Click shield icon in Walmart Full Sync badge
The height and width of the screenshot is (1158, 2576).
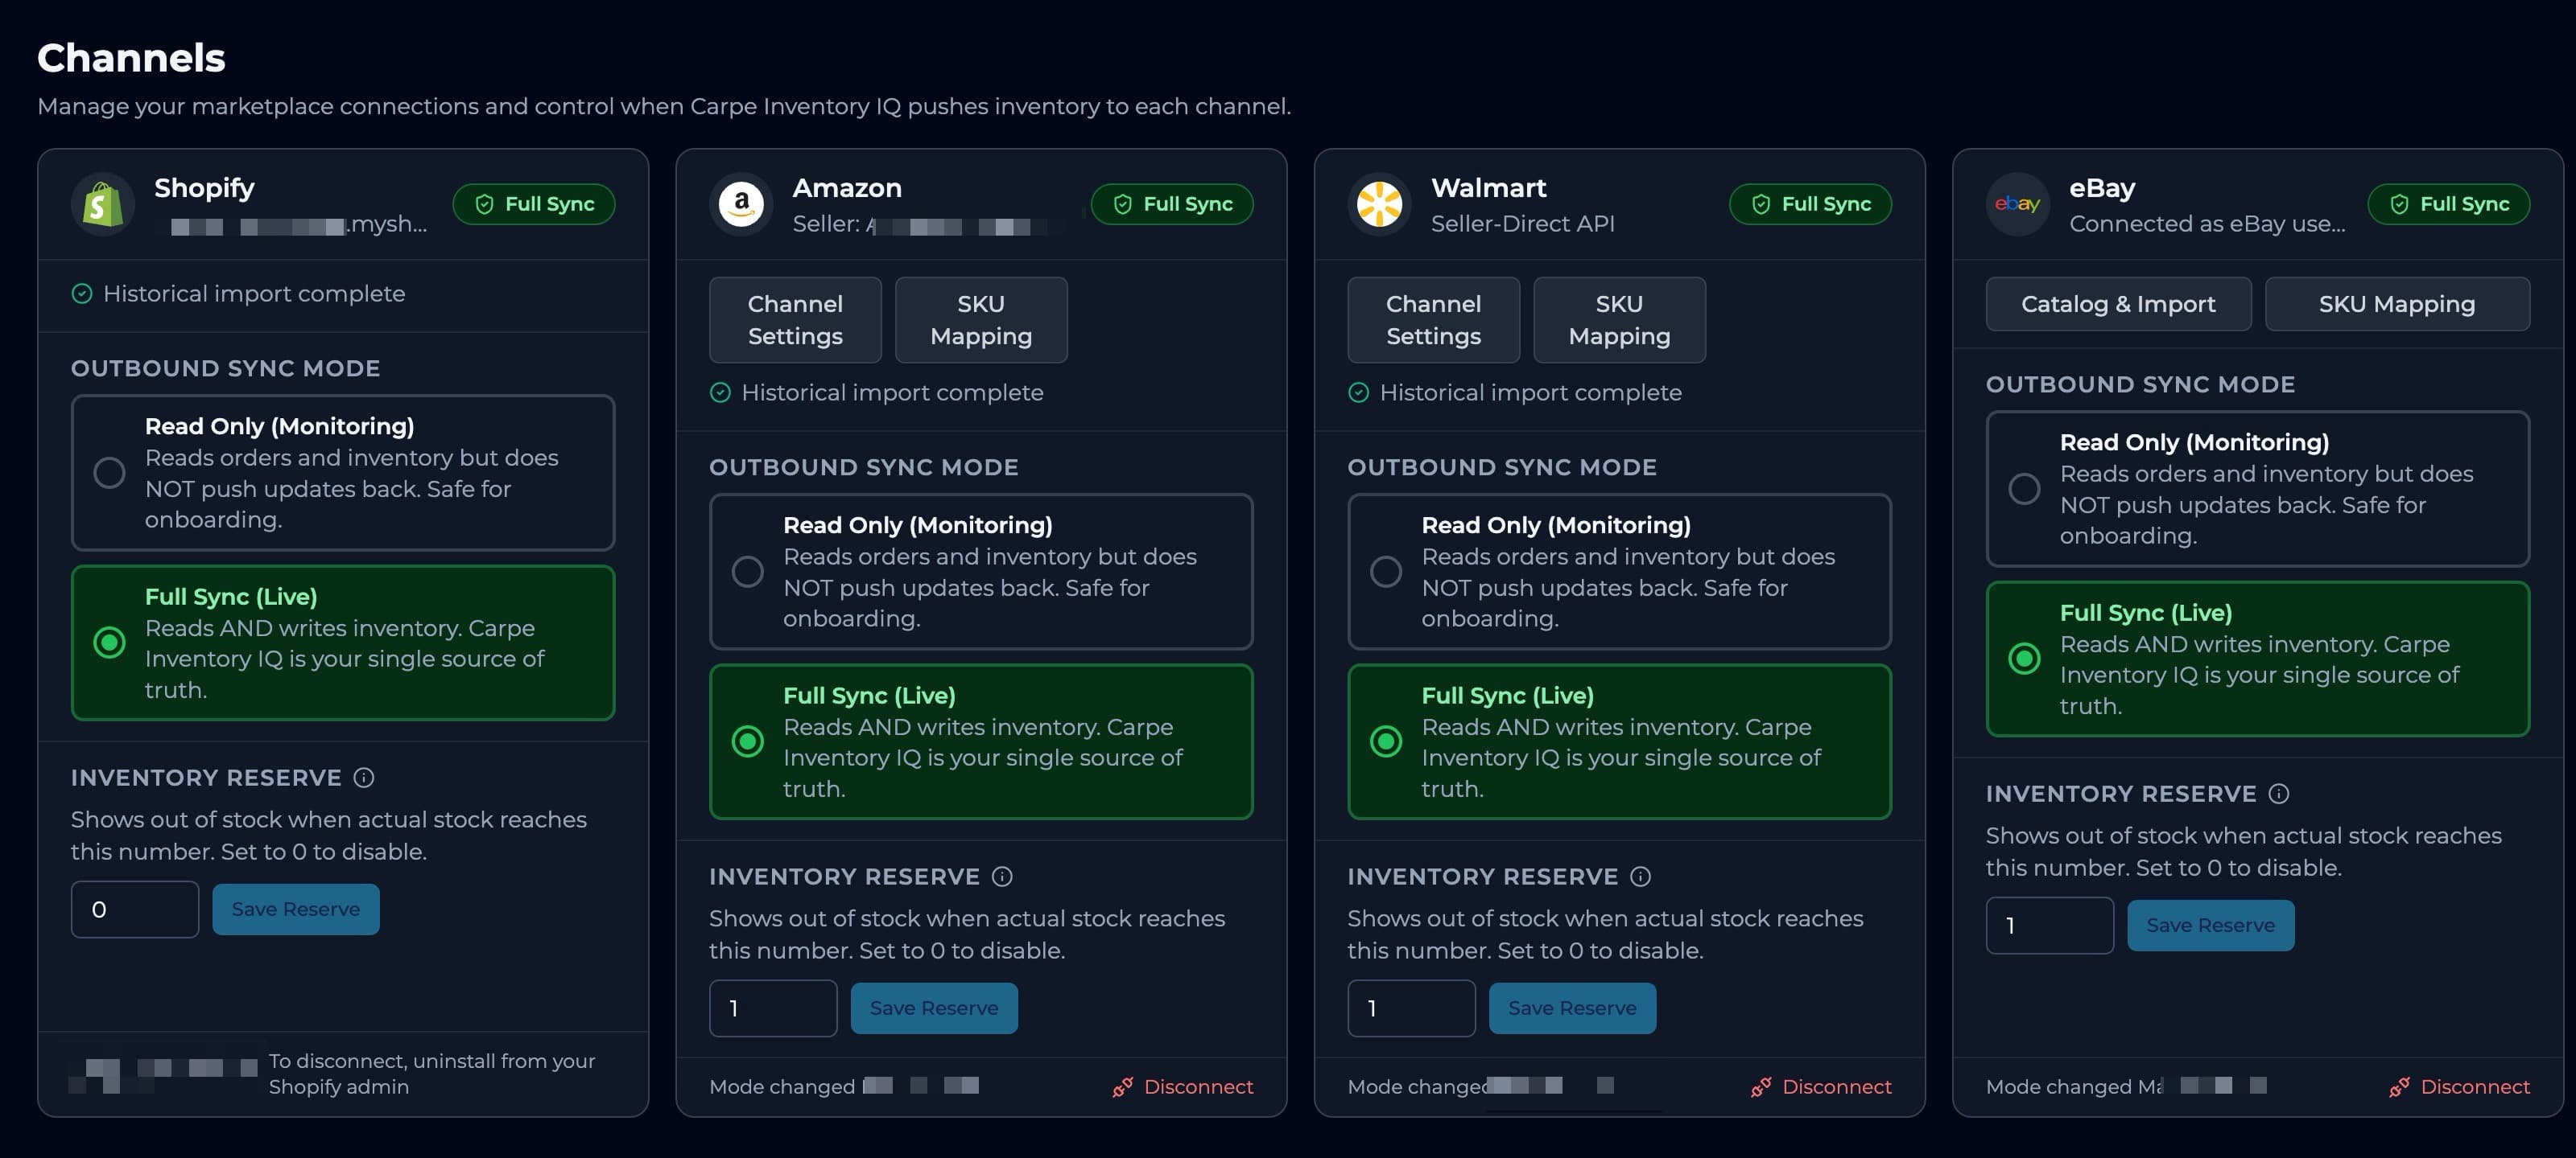pos(1760,203)
